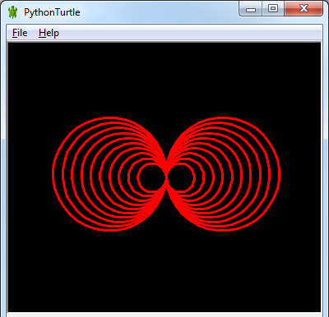Click the PythonTurtle title text
Viewport: 329px width, 317px height.
click(x=52, y=12)
